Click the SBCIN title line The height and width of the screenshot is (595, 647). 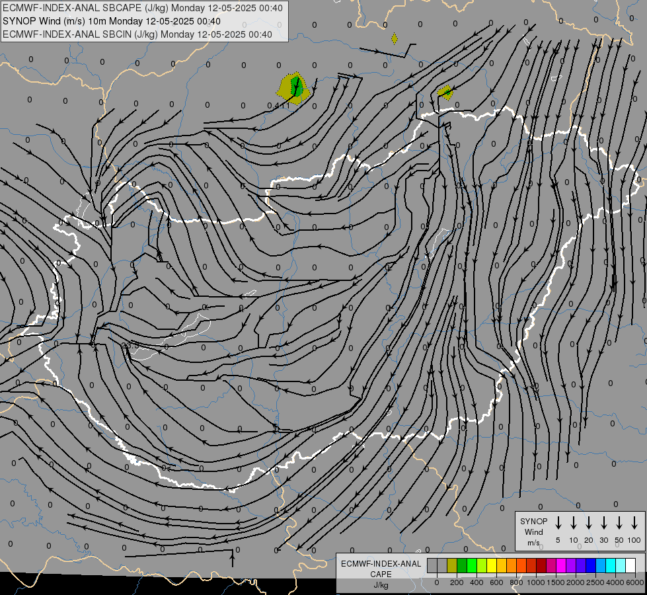click(137, 34)
